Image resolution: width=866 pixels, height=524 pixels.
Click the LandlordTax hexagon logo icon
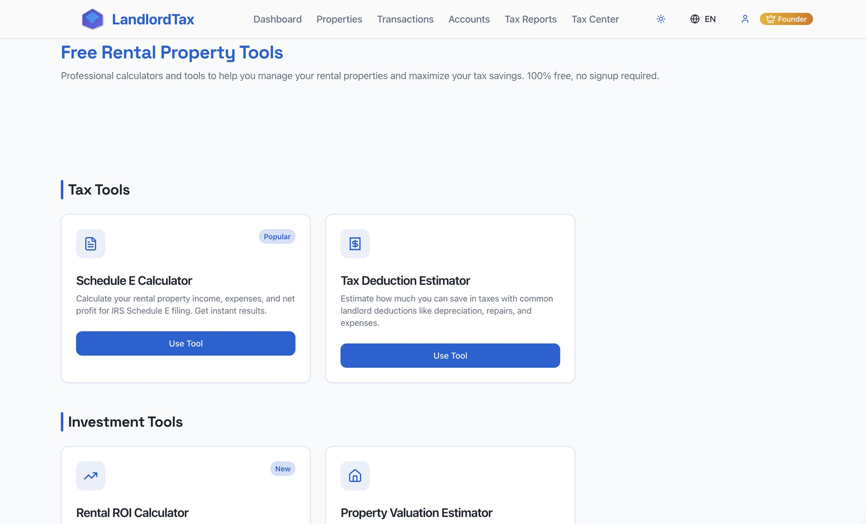pyautogui.click(x=93, y=19)
